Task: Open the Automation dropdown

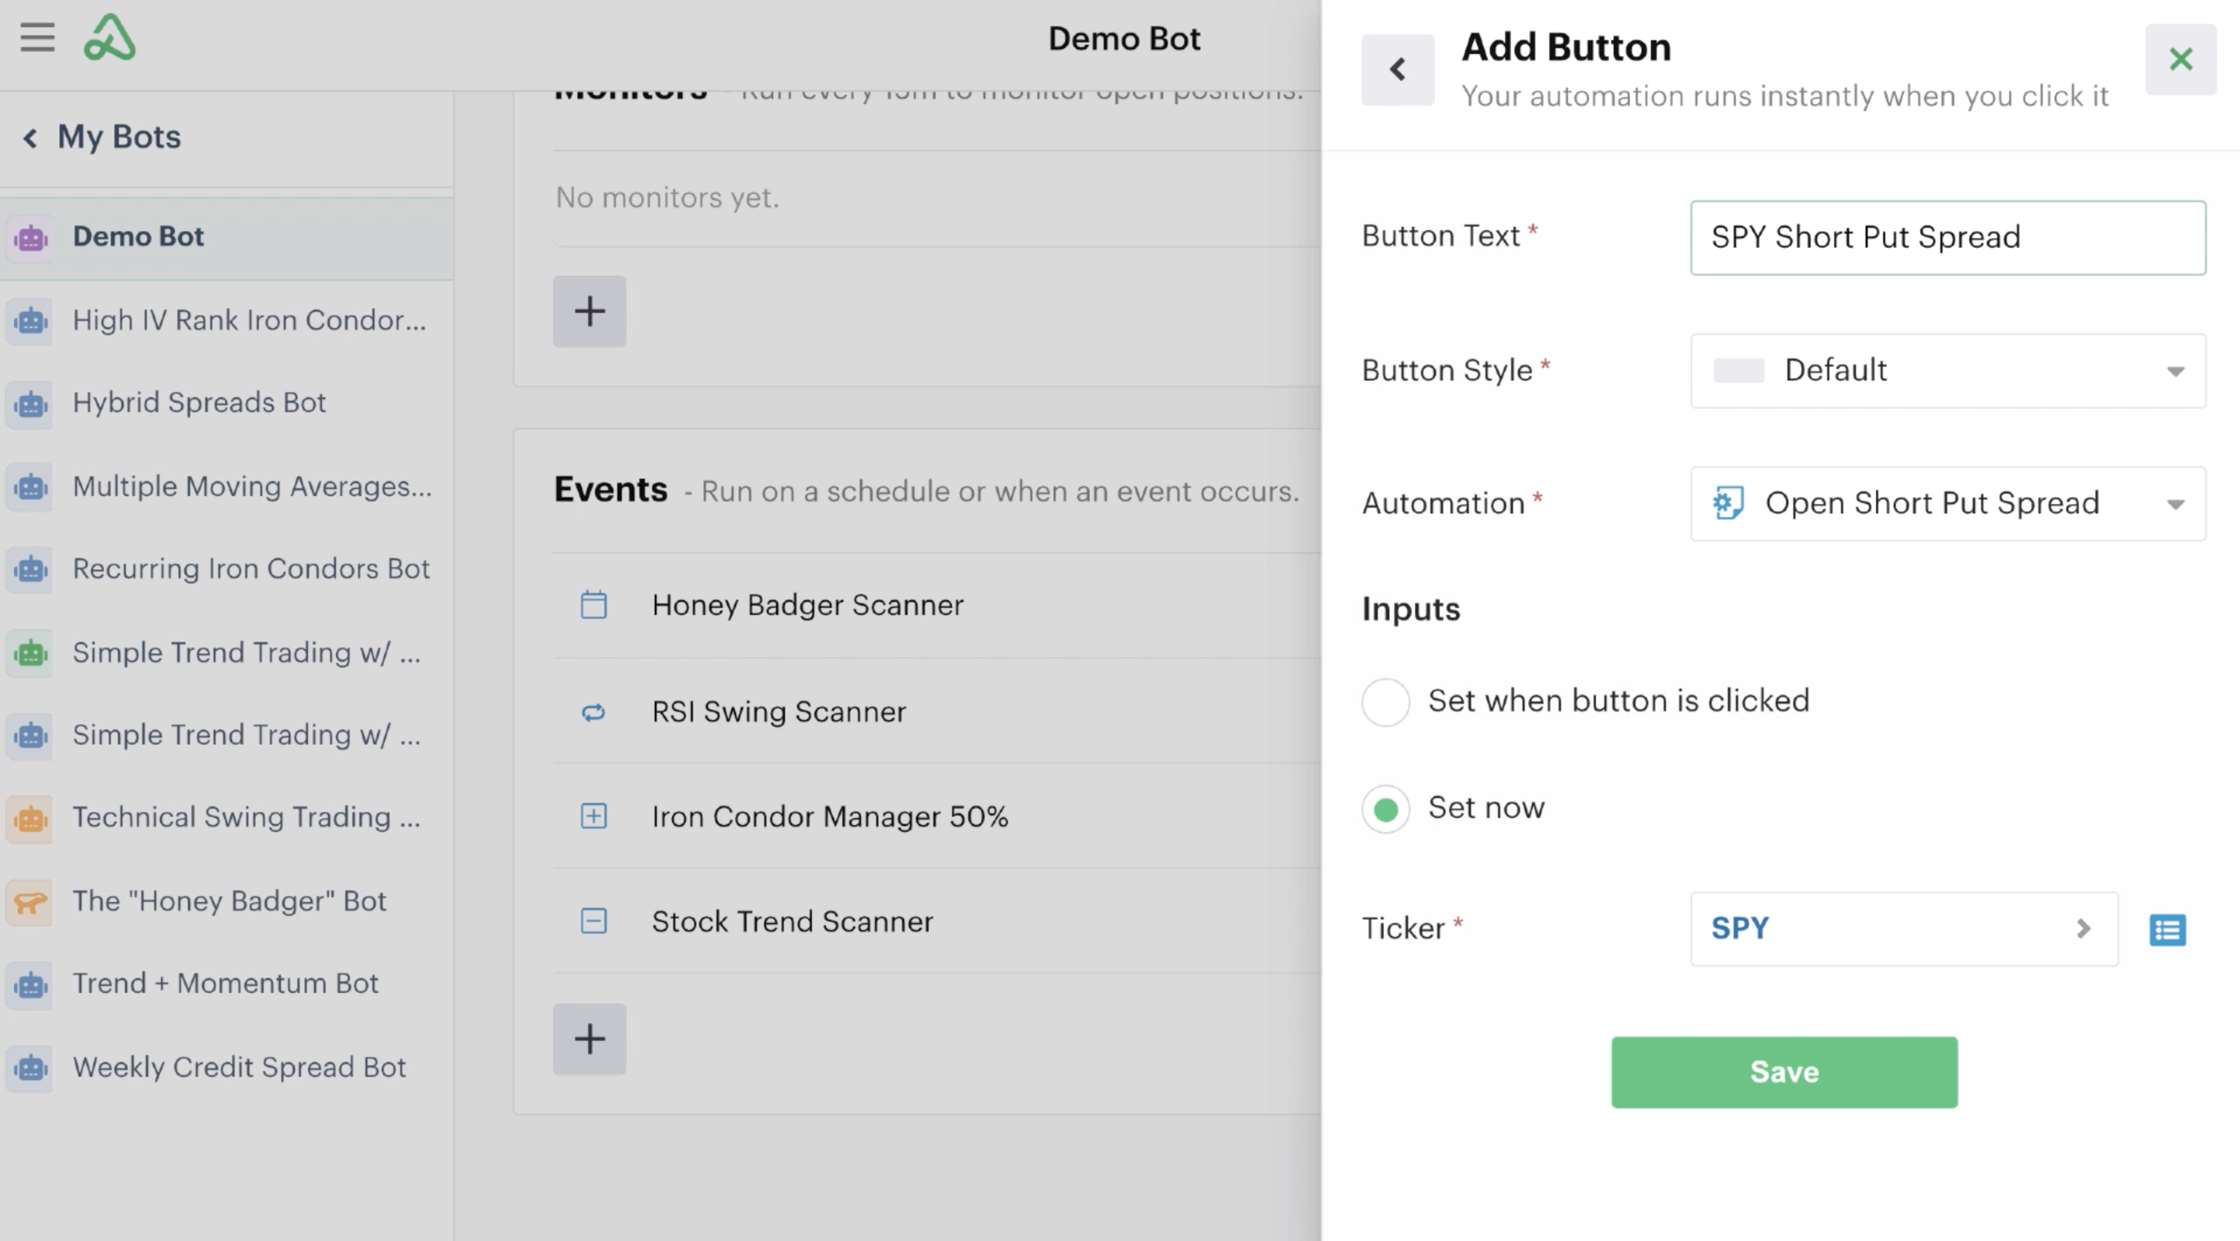Action: click(x=1948, y=504)
